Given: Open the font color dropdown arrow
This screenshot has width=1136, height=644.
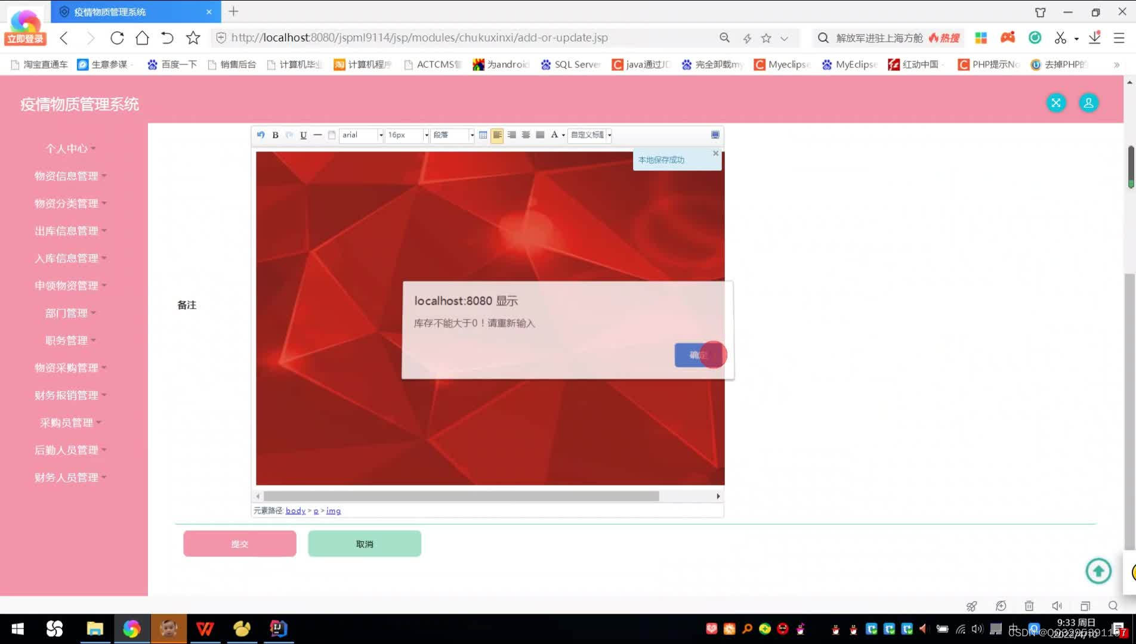Looking at the screenshot, I should coord(563,135).
